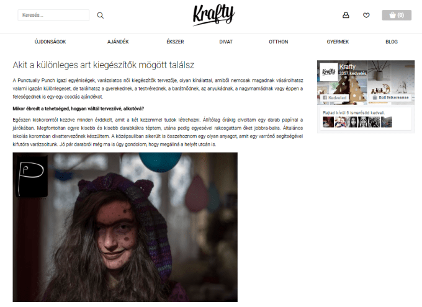Click the Krafty logo in header

tap(214, 16)
